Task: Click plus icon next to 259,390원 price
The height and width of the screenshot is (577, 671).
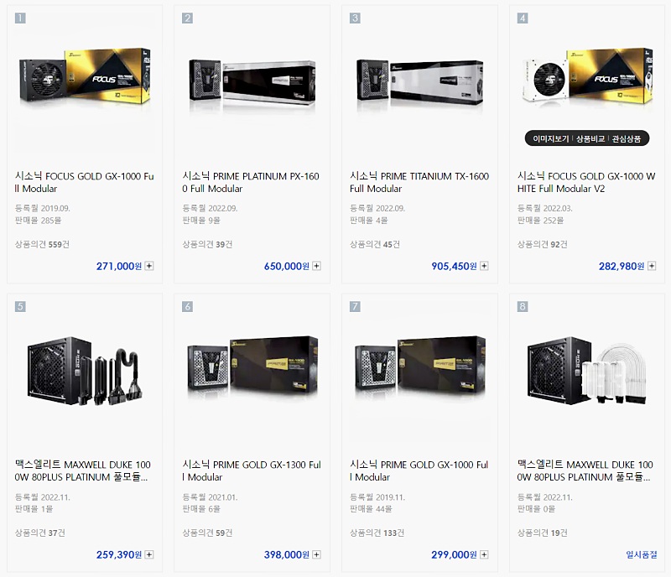Action: click(149, 554)
